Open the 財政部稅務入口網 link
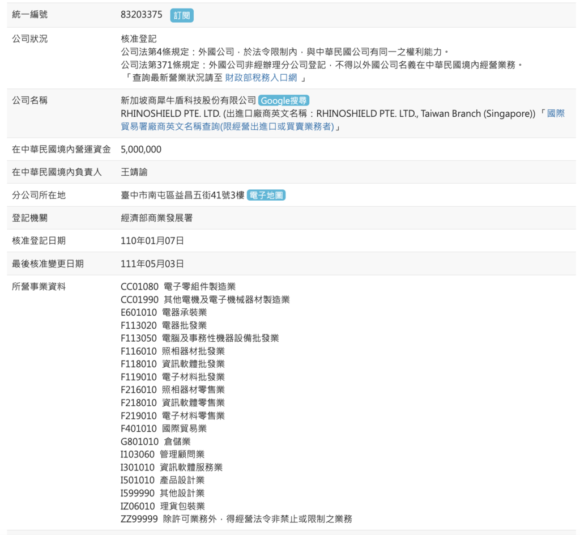The height and width of the screenshot is (535, 580). tap(261, 78)
